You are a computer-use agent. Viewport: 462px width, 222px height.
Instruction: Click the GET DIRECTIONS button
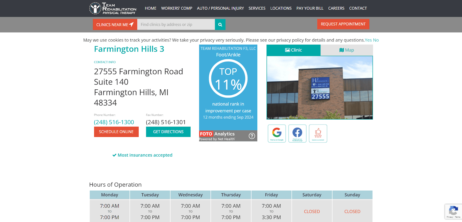(x=168, y=132)
